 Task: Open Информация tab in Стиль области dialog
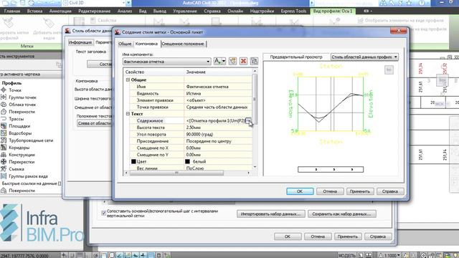(80, 42)
